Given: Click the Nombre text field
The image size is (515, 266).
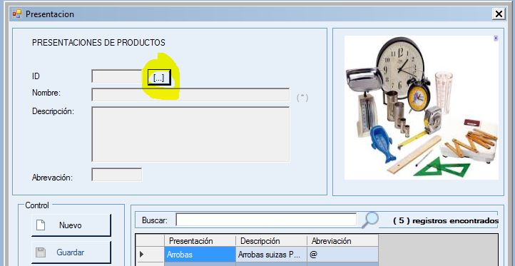Looking at the screenshot, I should click(x=190, y=95).
